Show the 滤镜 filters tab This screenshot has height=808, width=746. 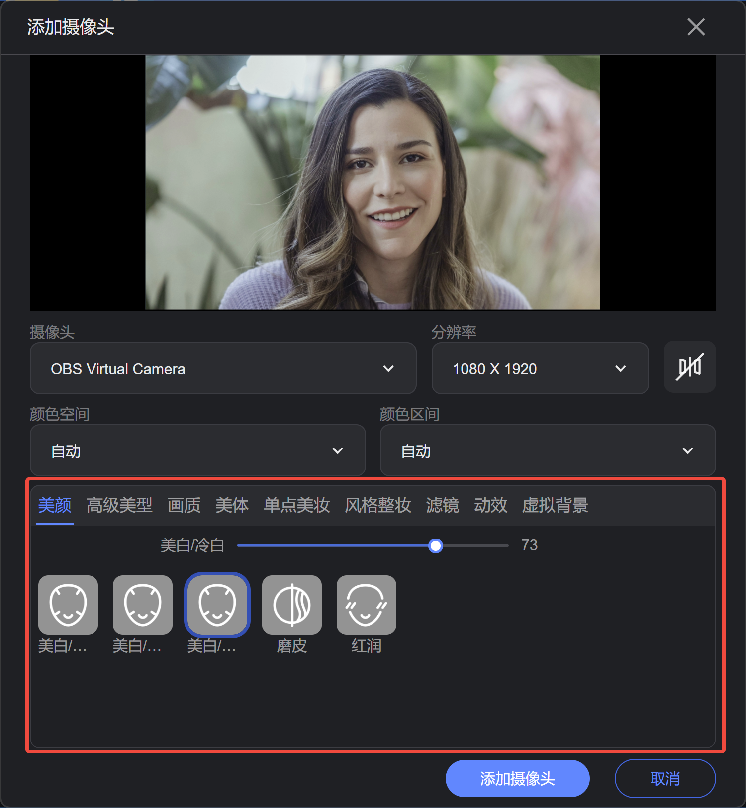tap(443, 505)
